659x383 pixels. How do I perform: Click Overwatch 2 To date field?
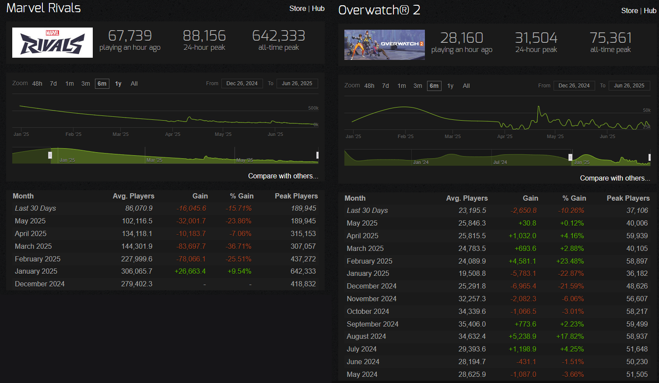coord(629,86)
